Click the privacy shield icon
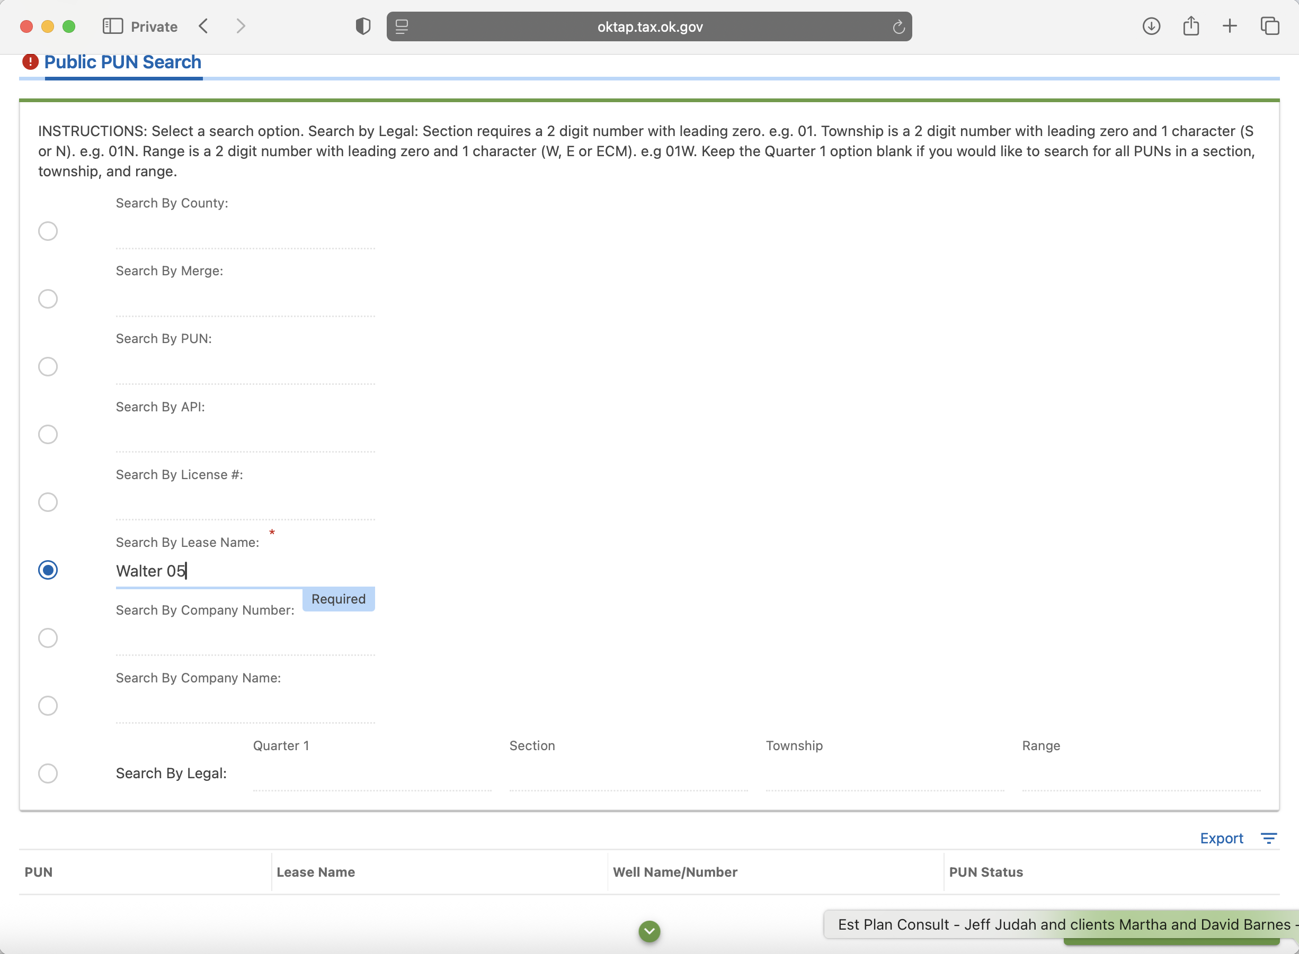The height and width of the screenshot is (954, 1299). click(x=363, y=26)
